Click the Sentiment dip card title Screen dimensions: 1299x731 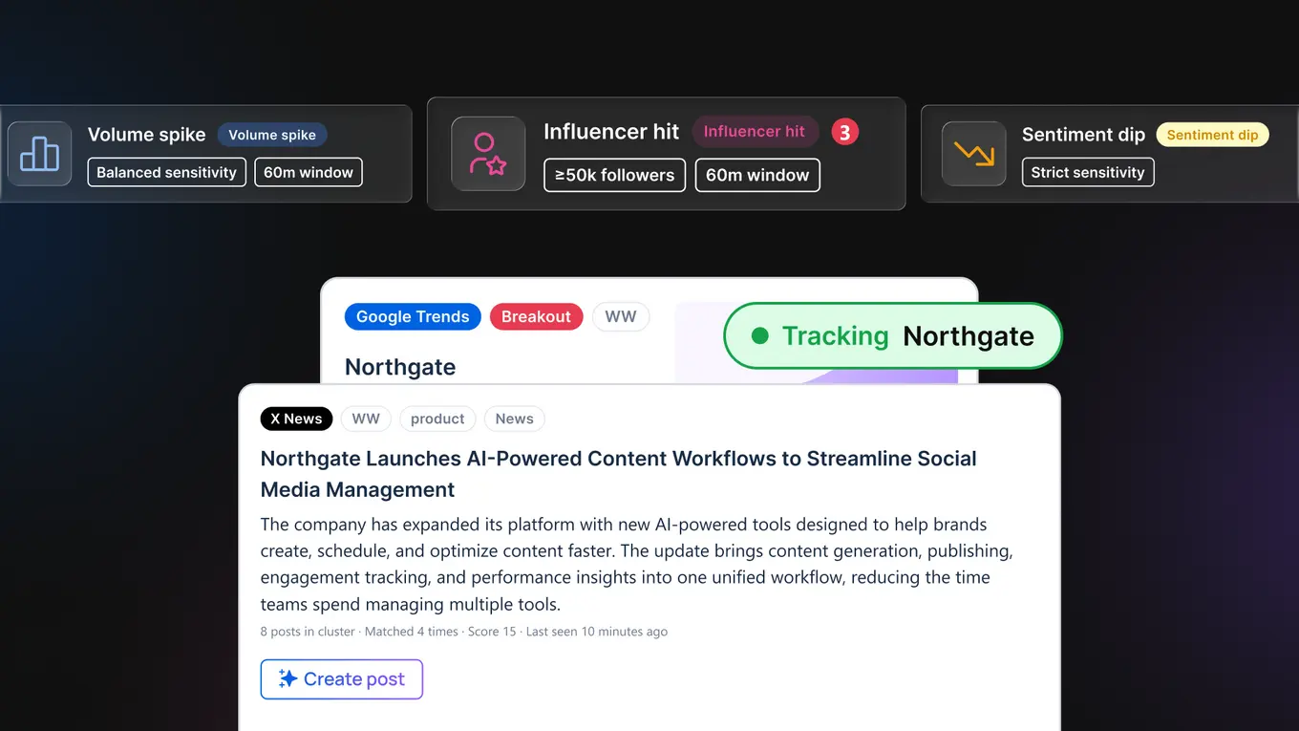click(x=1083, y=135)
